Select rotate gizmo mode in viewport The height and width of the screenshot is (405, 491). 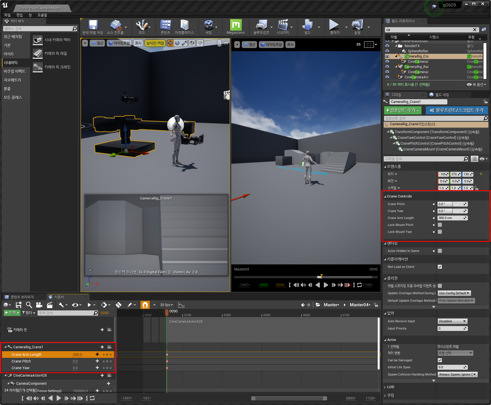click(177, 43)
